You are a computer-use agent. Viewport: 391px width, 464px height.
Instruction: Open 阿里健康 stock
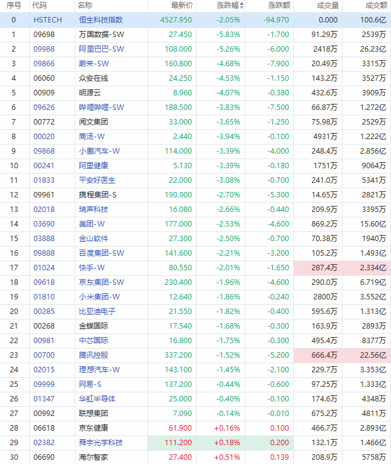click(93, 165)
